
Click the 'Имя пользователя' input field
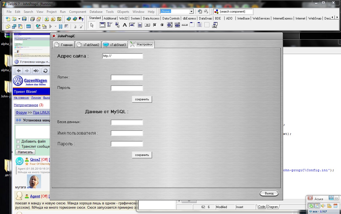127,133
